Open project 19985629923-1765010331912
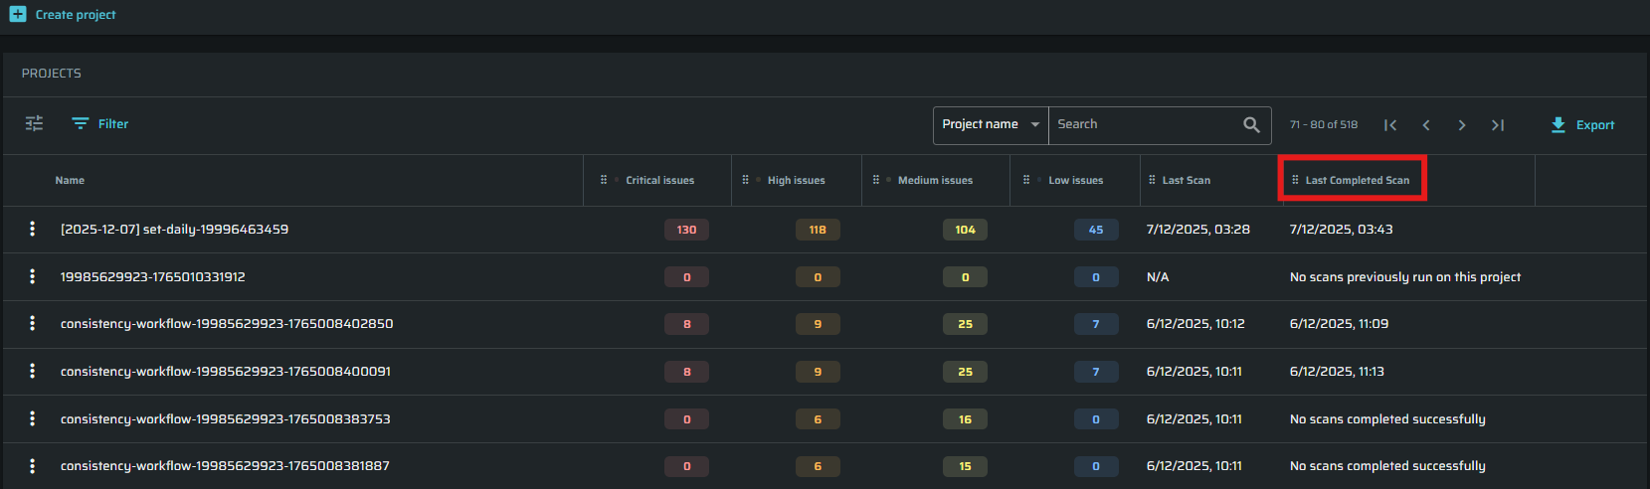 (152, 276)
